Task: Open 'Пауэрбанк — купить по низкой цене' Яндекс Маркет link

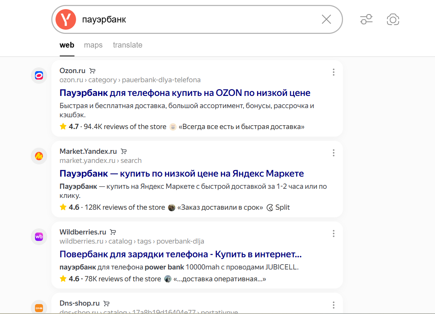Action: coord(182,174)
